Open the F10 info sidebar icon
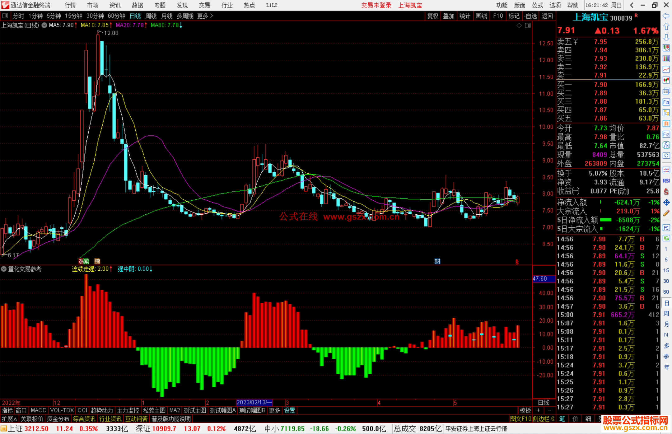672x434 pixels. tap(666, 102)
